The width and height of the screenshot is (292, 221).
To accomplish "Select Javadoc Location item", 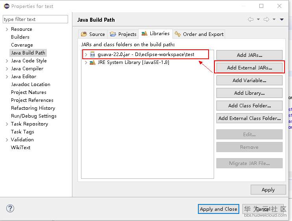I will (31, 84).
